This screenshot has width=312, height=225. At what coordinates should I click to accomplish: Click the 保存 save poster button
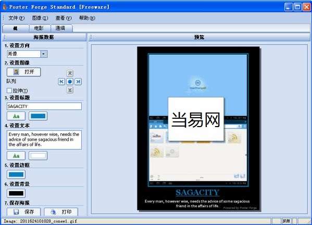[23, 212]
